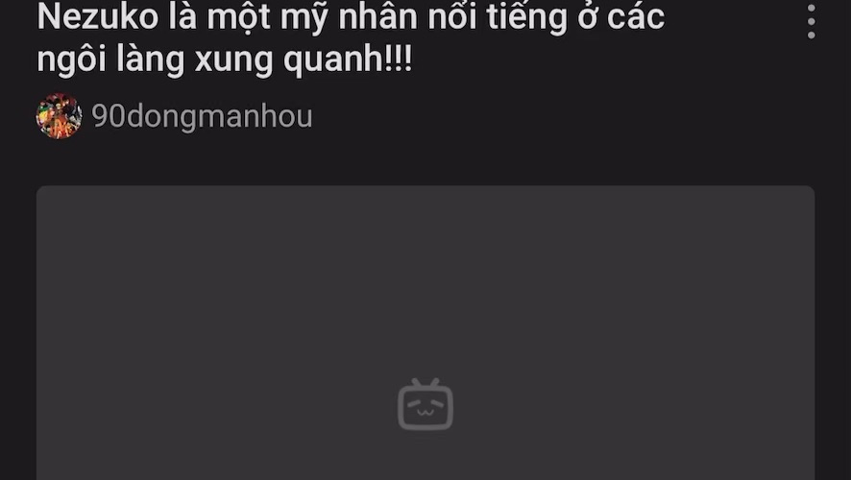
Task: Click the word "các" ending the first line
Action: 636,16
